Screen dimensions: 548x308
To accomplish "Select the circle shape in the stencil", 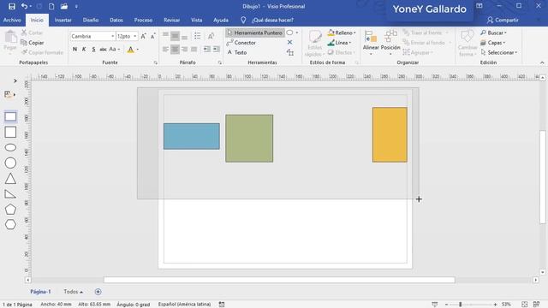I will (x=10, y=163).
